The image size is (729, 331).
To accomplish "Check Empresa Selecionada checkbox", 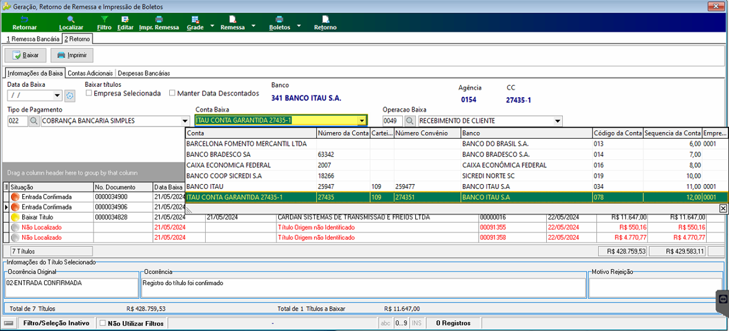I will tap(89, 93).
